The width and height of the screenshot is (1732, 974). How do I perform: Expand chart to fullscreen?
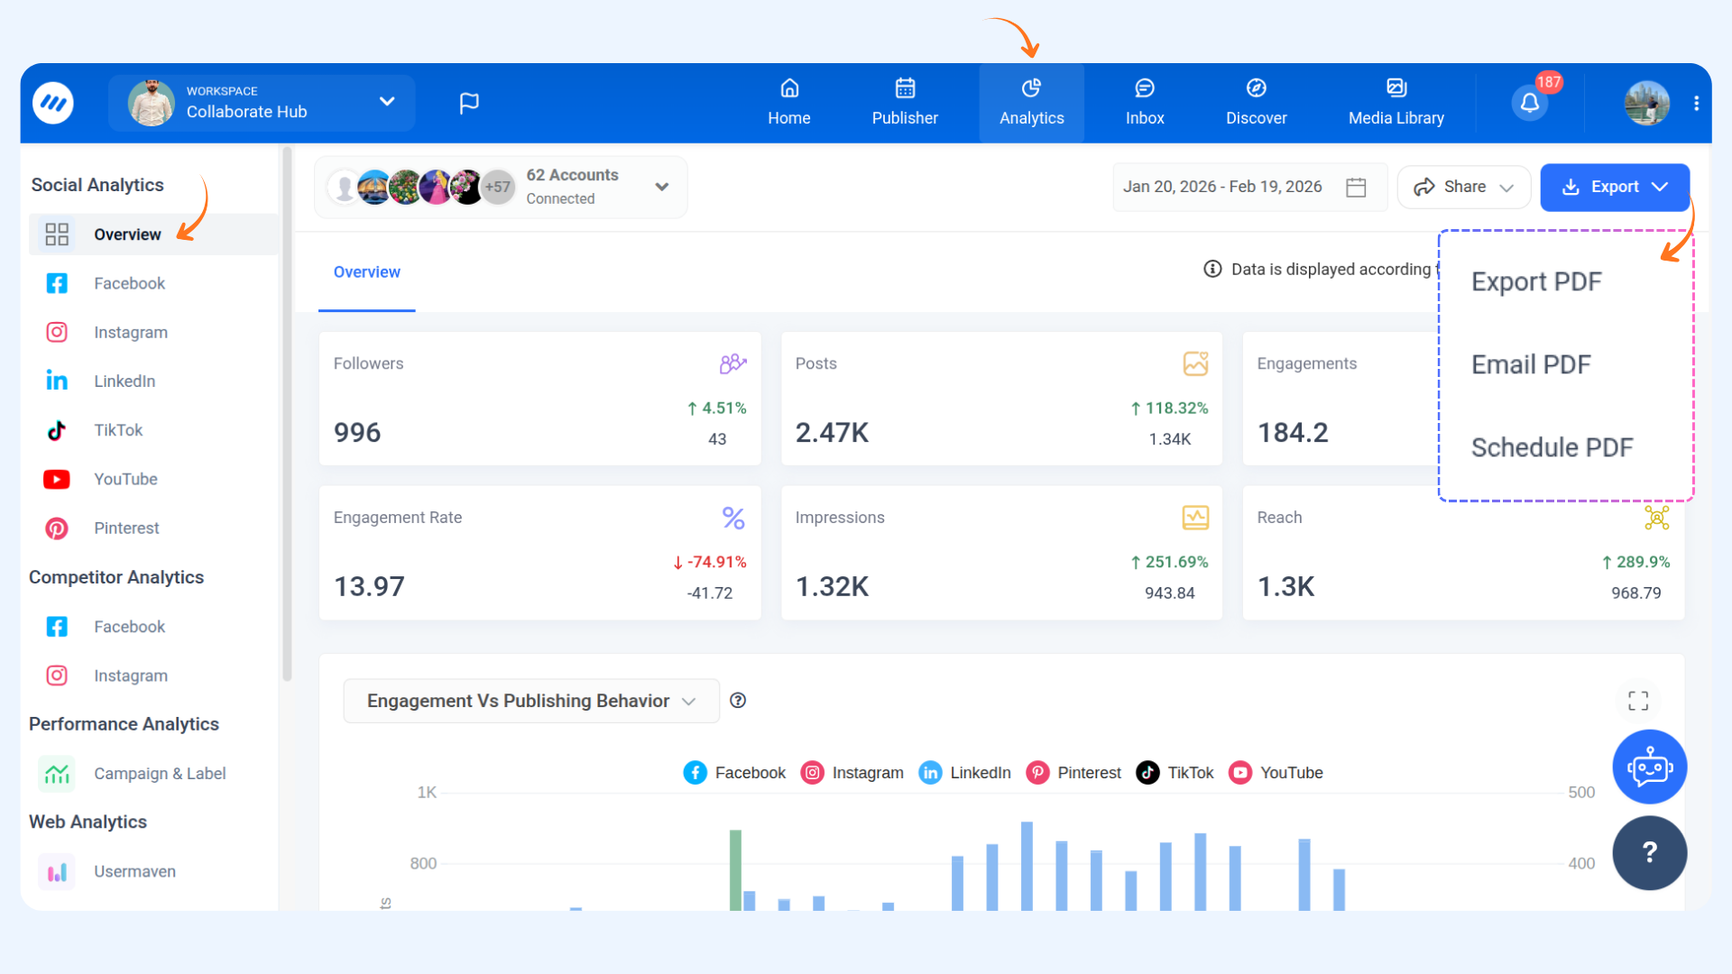pyautogui.click(x=1638, y=701)
